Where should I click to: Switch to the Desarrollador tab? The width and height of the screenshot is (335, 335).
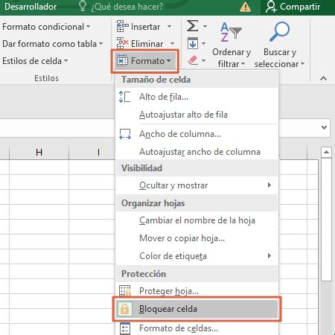click(31, 7)
